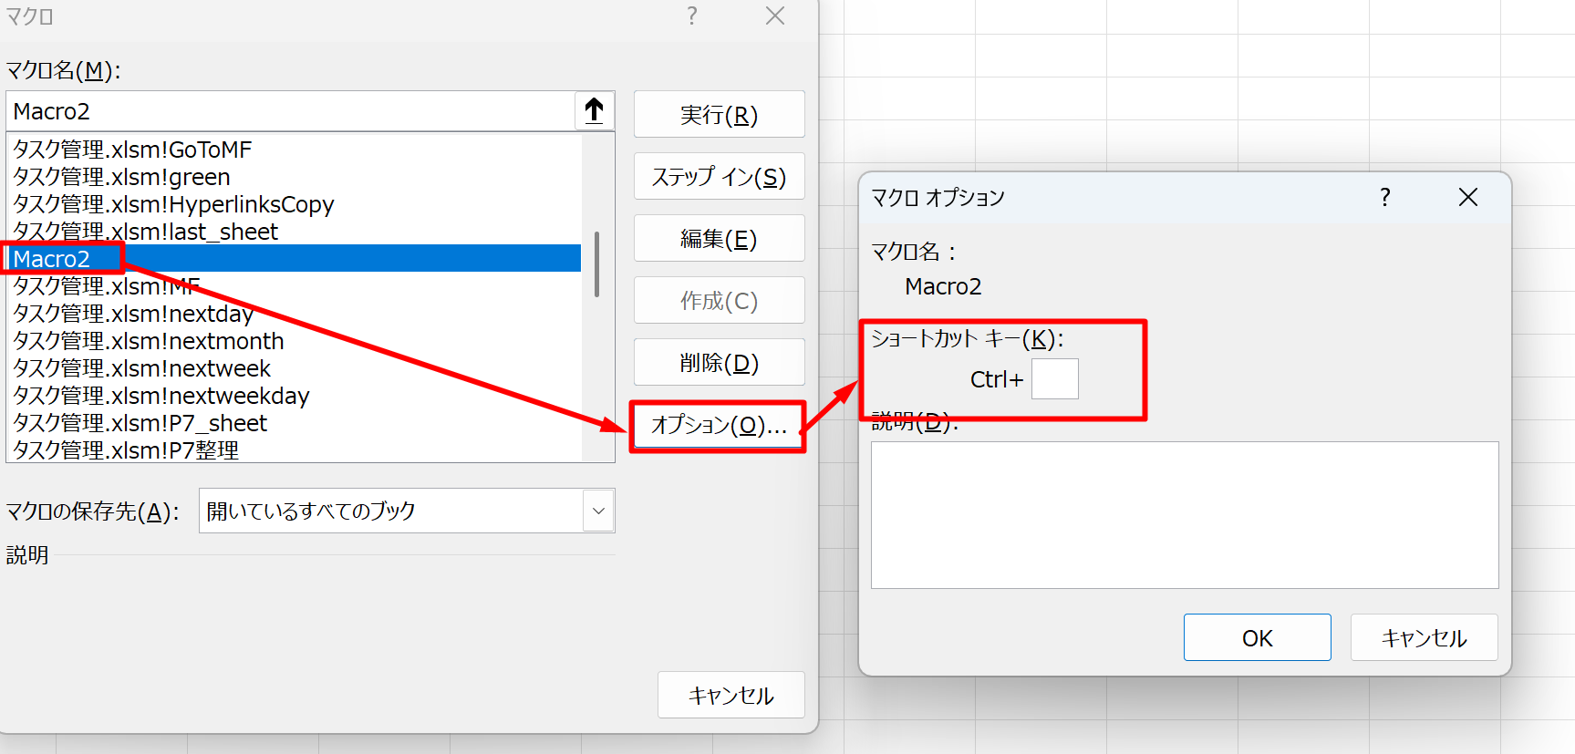Image resolution: width=1575 pixels, height=754 pixels.
Task: Click the macro list scrollbar thumb
Action: pos(596,264)
